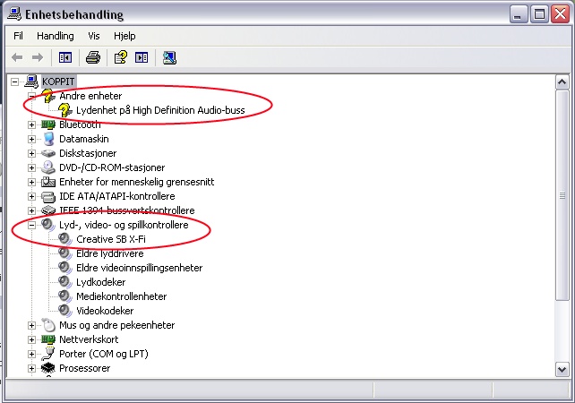Click the mouse icon for Mus og andre pekeenheter
Image resolution: width=575 pixels, height=403 pixels.
pos(48,325)
